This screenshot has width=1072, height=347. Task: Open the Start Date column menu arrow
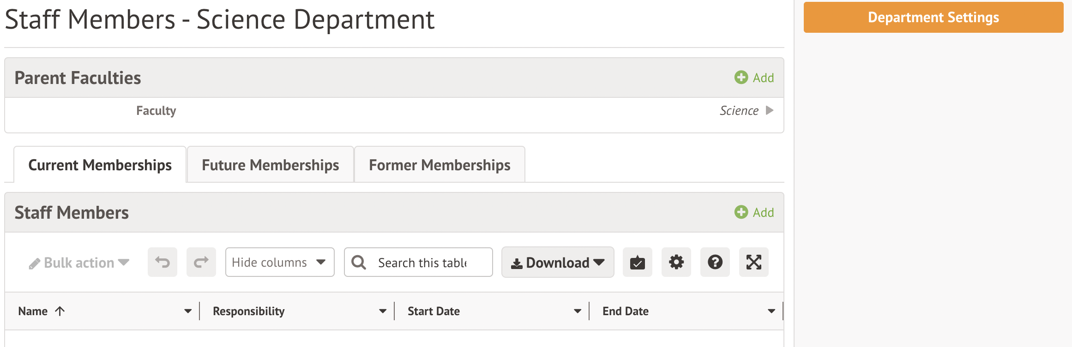[578, 311]
